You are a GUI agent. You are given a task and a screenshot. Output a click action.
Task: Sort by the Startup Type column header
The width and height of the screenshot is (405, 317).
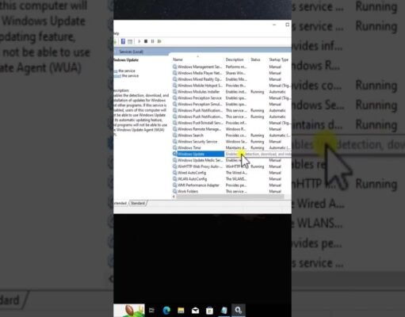[278, 59]
